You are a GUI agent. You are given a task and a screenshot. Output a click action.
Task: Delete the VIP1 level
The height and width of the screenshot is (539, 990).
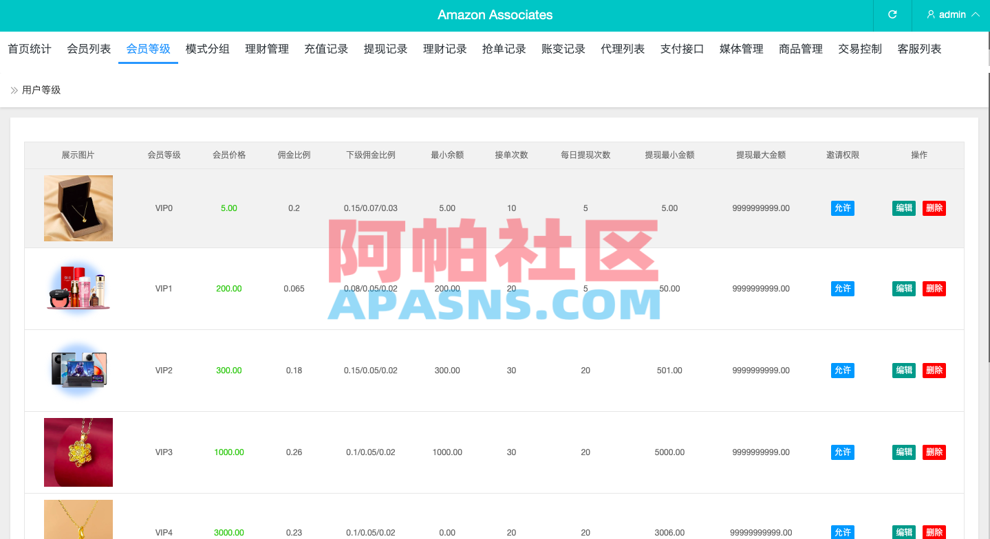click(934, 289)
